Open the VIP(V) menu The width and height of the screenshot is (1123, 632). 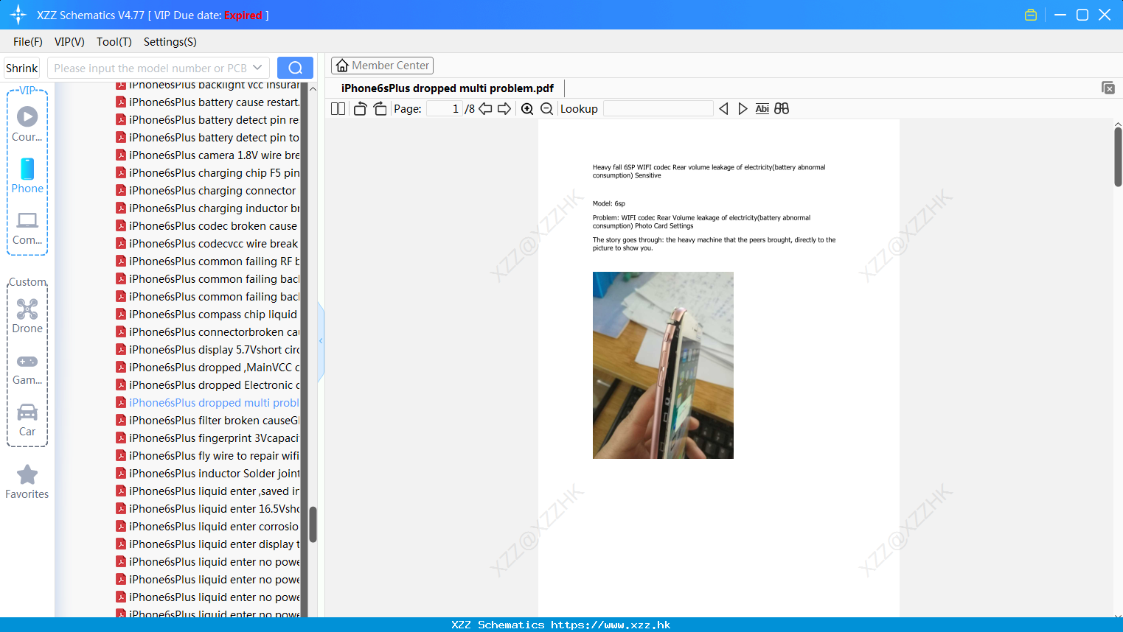69,42
